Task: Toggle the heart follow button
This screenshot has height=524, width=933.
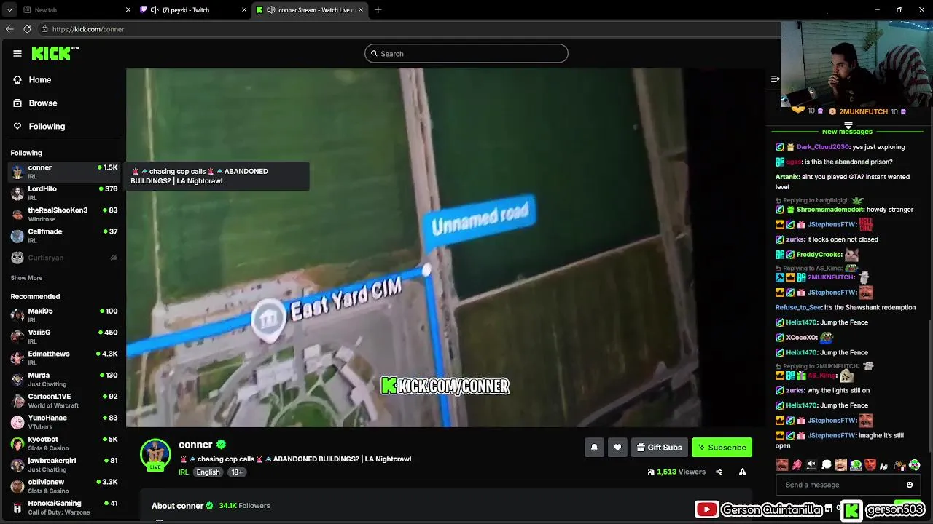Action: (617, 448)
